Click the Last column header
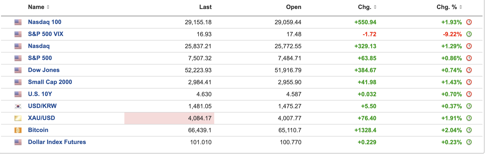This screenshot has height=156, width=486. (205, 7)
